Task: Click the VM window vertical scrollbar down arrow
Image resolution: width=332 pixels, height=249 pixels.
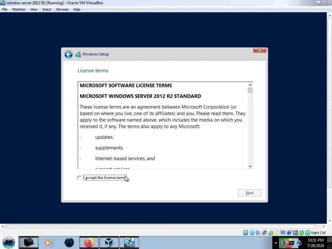Action: click(x=329, y=221)
